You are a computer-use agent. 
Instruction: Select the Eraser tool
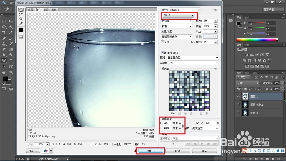(4, 49)
